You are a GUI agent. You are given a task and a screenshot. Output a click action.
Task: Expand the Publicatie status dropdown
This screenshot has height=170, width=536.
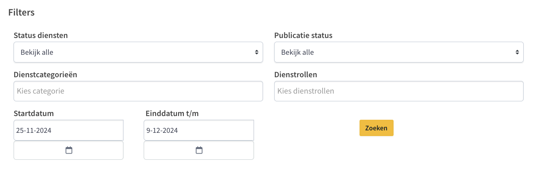click(399, 52)
